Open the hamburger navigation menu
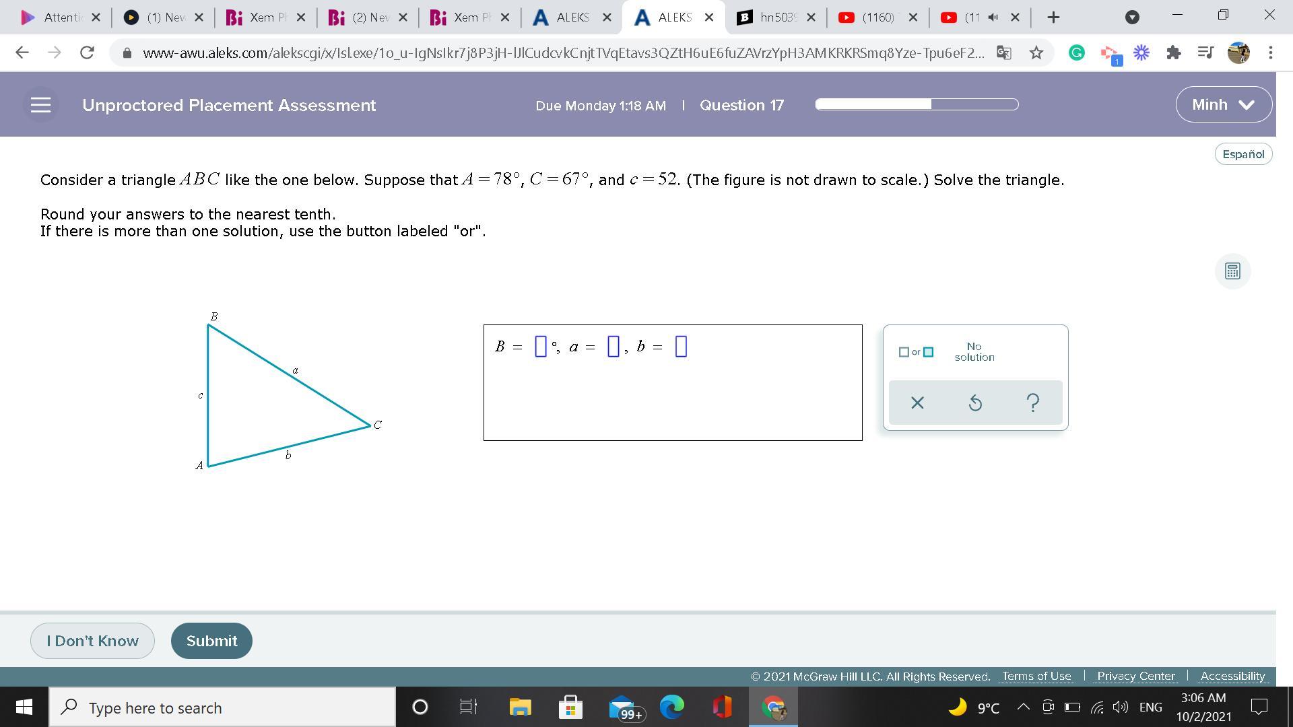This screenshot has height=727, width=1293. pyautogui.click(x=41, y=105)
